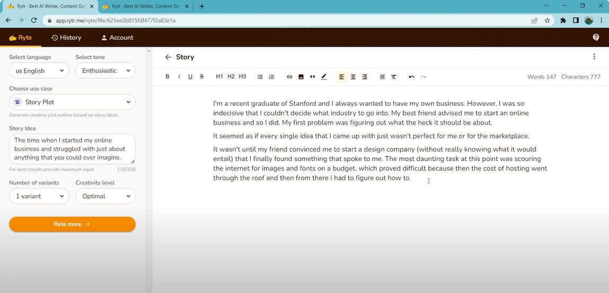Click the bulleted list icon
The width and height of the screenshot is (609, 293).
(x=260, y=77)
